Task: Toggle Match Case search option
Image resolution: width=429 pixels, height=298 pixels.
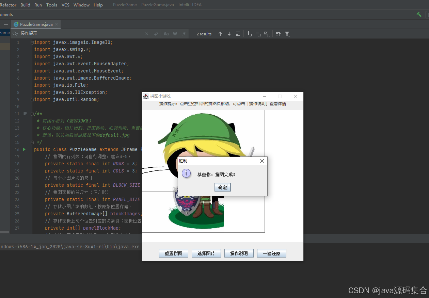Action: coord(166,34)
